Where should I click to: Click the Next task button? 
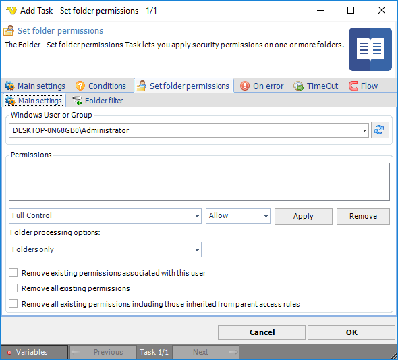(x=206, y=352)
